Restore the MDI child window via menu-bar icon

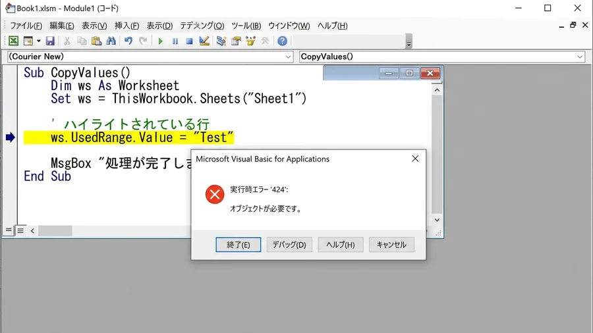(573, 25)
